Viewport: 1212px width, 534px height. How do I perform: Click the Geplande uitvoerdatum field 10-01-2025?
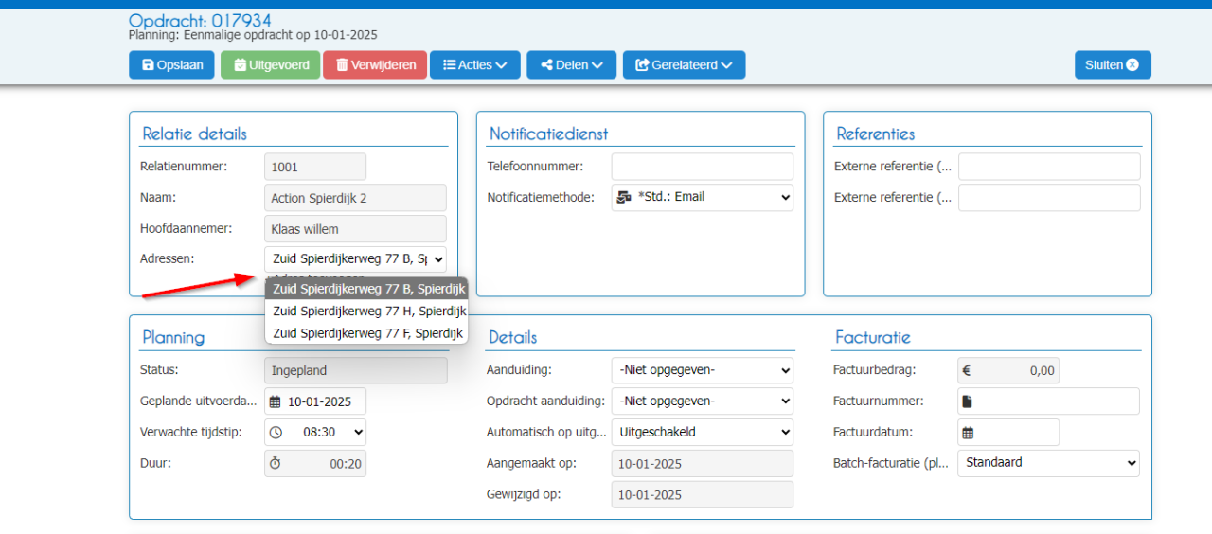point(315,401)
